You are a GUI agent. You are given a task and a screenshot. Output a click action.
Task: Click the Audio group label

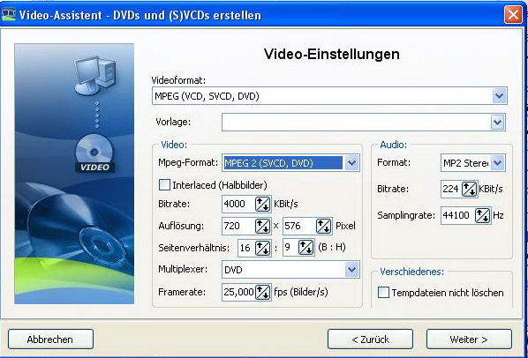point(393,145)
